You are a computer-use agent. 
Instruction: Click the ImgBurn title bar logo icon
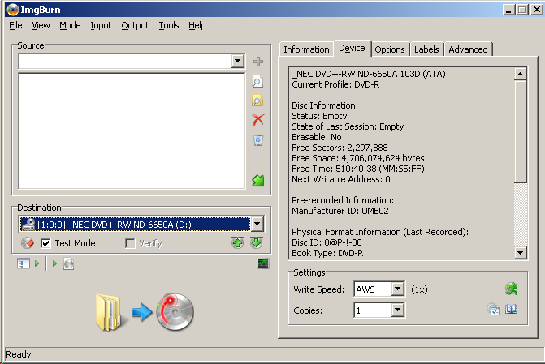pyautogui.click(x=12, y=10)
